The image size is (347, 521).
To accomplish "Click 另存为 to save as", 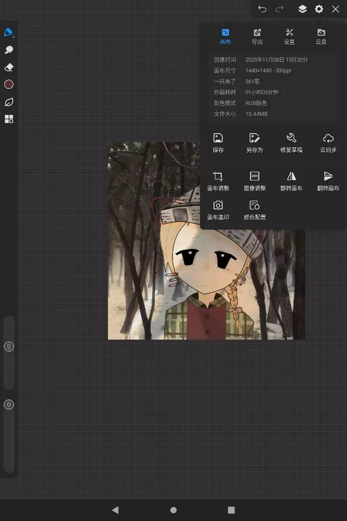I will pyautogui.click(x=254, y=143).
